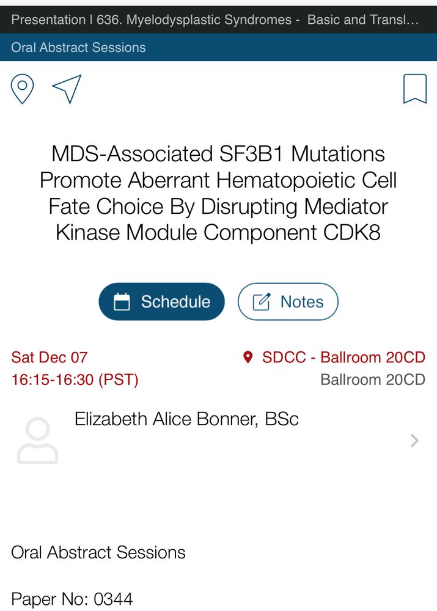Select the Oral Abstract Sessions blue header
Image resolution: width=437 pixels, height=611 pixels.
tap(218, 47)
